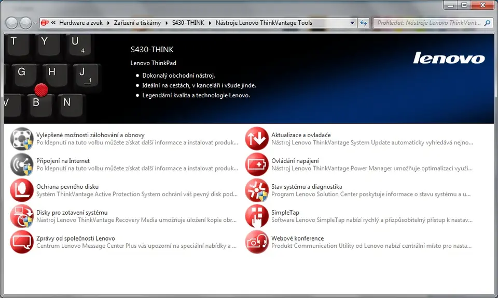Click the Připojení na Internet icon
This screenshot has height=298, width=498.
22,165
